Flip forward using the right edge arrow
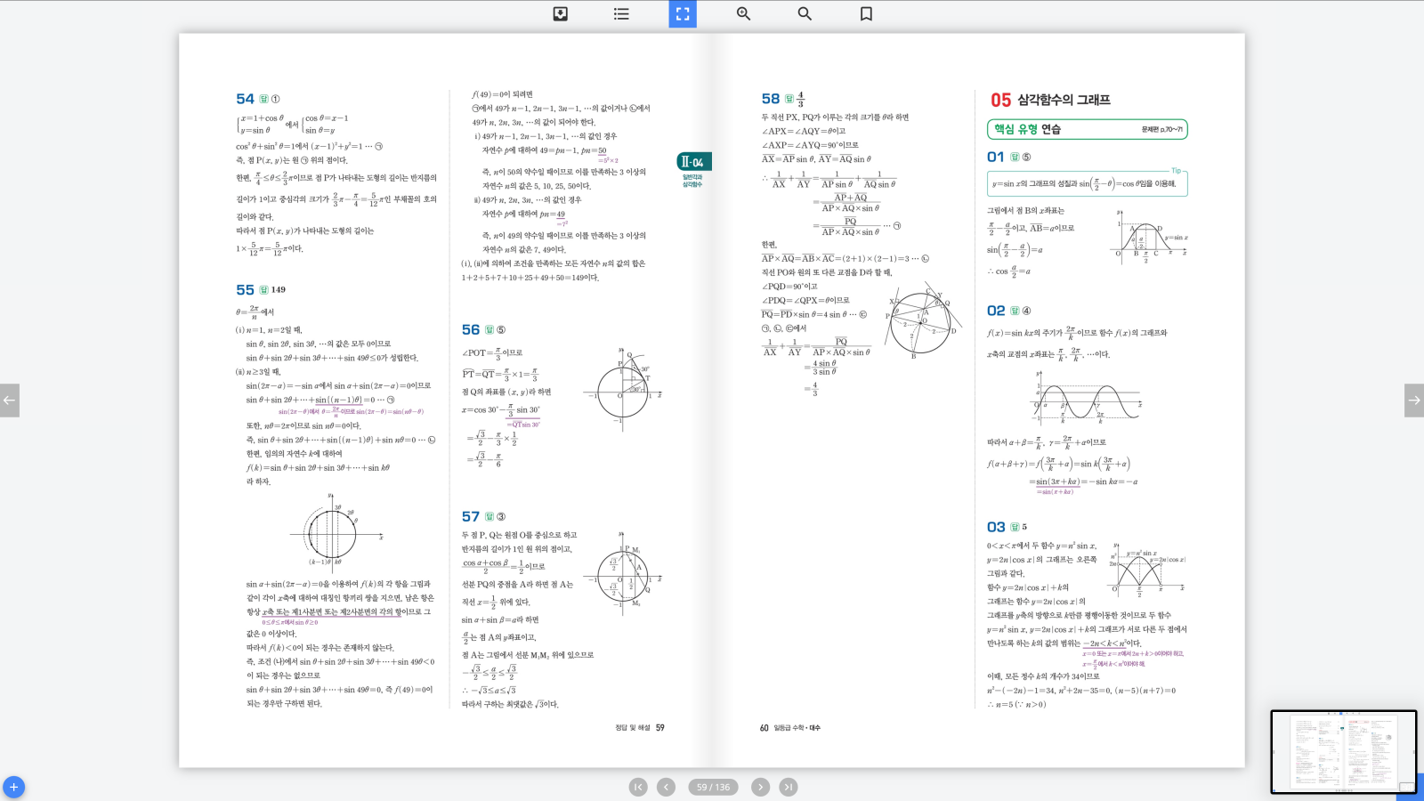This screenshot has width=1424, height=801. 1413,400
